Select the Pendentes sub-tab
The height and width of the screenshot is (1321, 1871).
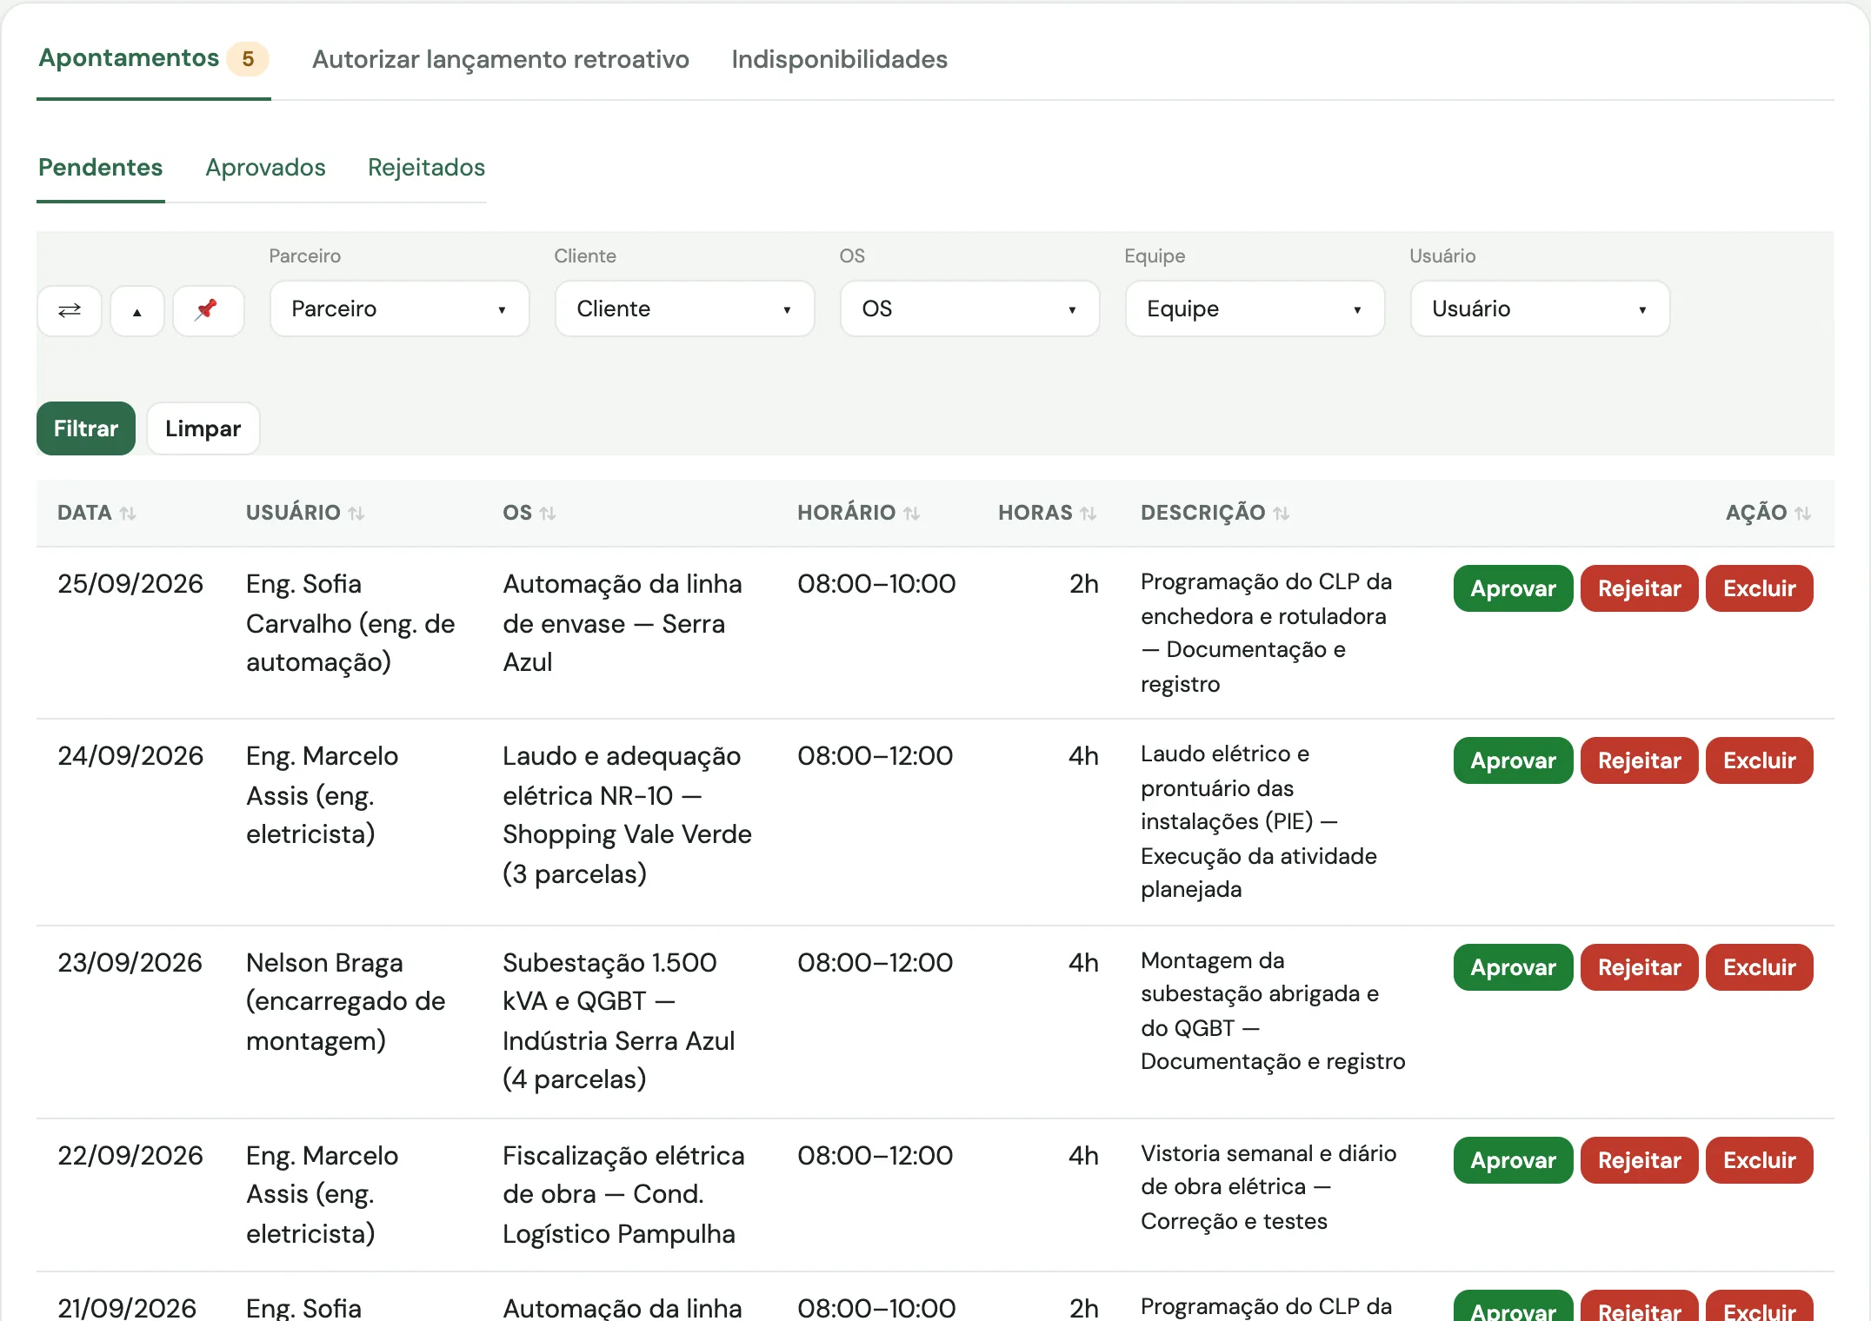101,167
